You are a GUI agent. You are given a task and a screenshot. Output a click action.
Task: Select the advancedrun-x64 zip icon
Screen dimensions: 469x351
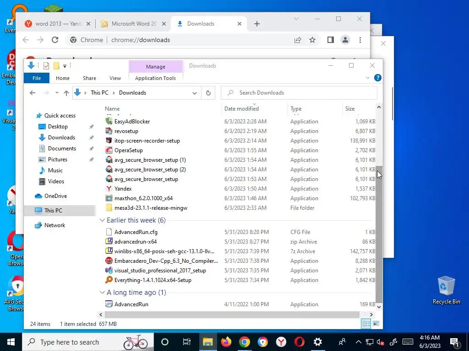(109, 241)
